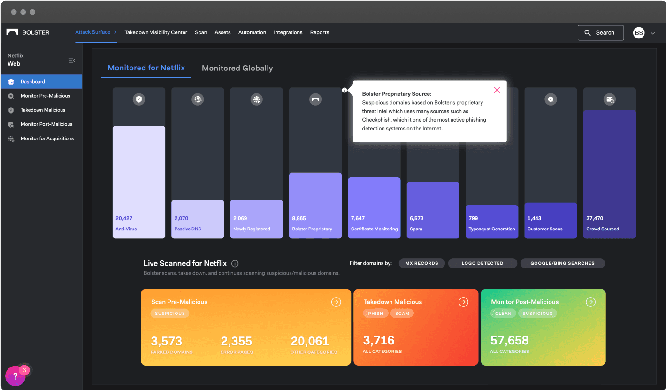Open Scan Pre-Malicious via arrow icon

(x=336, y=302)
